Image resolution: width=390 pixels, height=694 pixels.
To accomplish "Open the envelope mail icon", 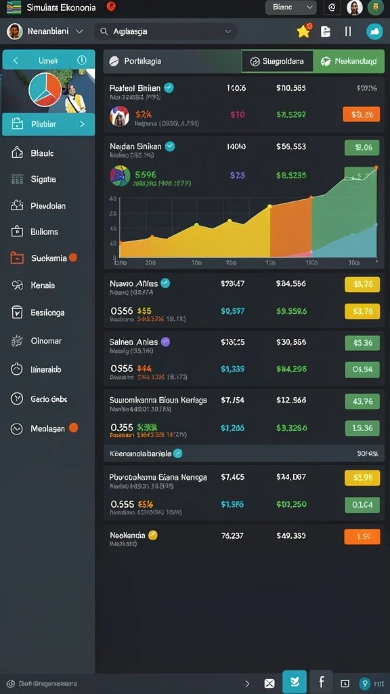I will click(x=269, y=683).
